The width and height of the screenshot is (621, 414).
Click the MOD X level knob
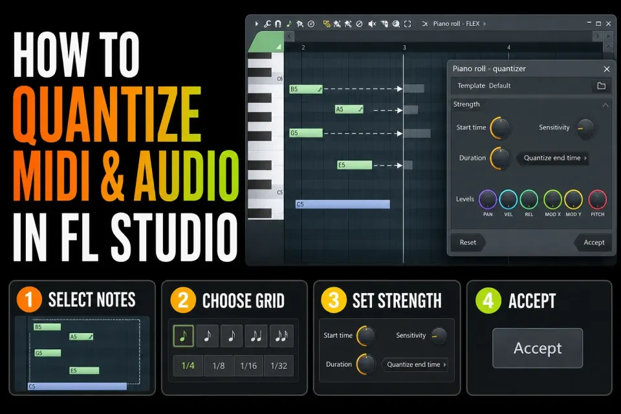[552, 199]
